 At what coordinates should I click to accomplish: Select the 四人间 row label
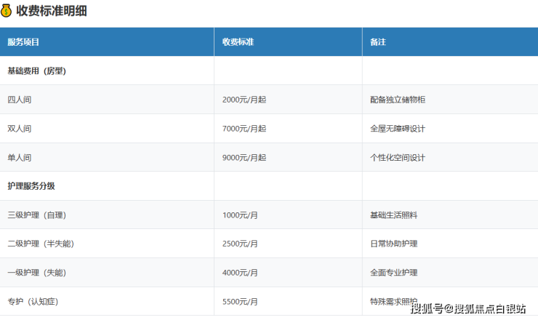tap(20, 100)
